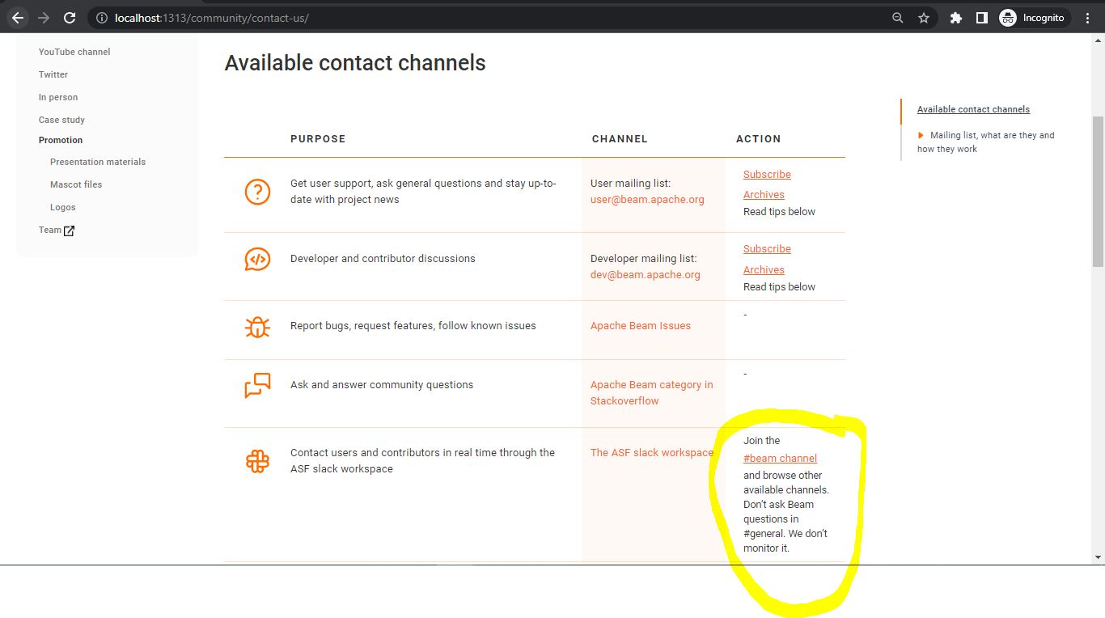
Task: Click the code chat bubble icon for developer discussions
Action: click(x=257, y=259)
